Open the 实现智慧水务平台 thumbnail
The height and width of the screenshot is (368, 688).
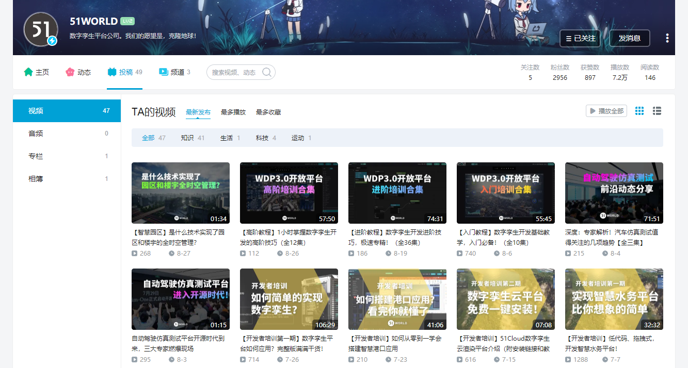614,299
